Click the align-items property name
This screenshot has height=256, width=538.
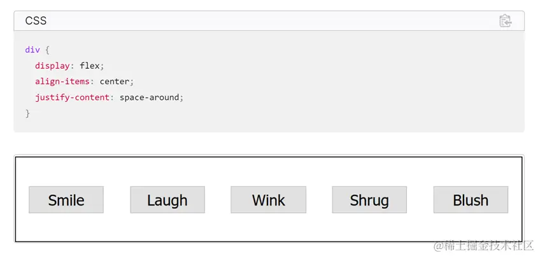[x=62, y=82]
